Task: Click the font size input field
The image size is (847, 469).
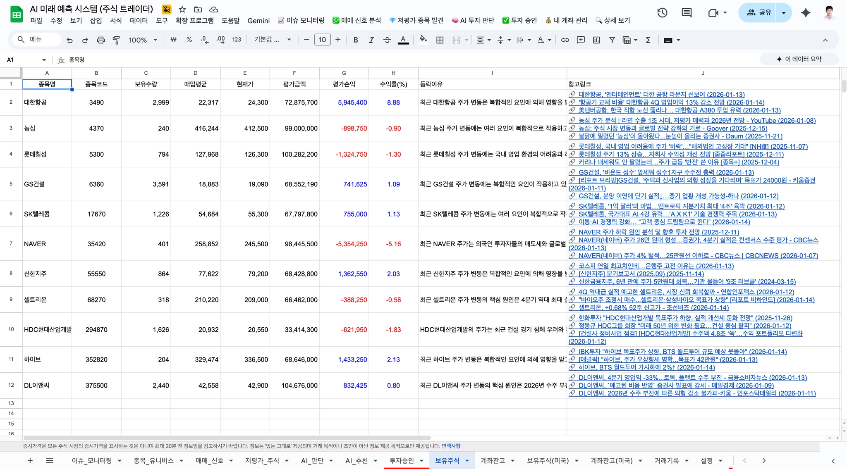Action: click(322, 40)
